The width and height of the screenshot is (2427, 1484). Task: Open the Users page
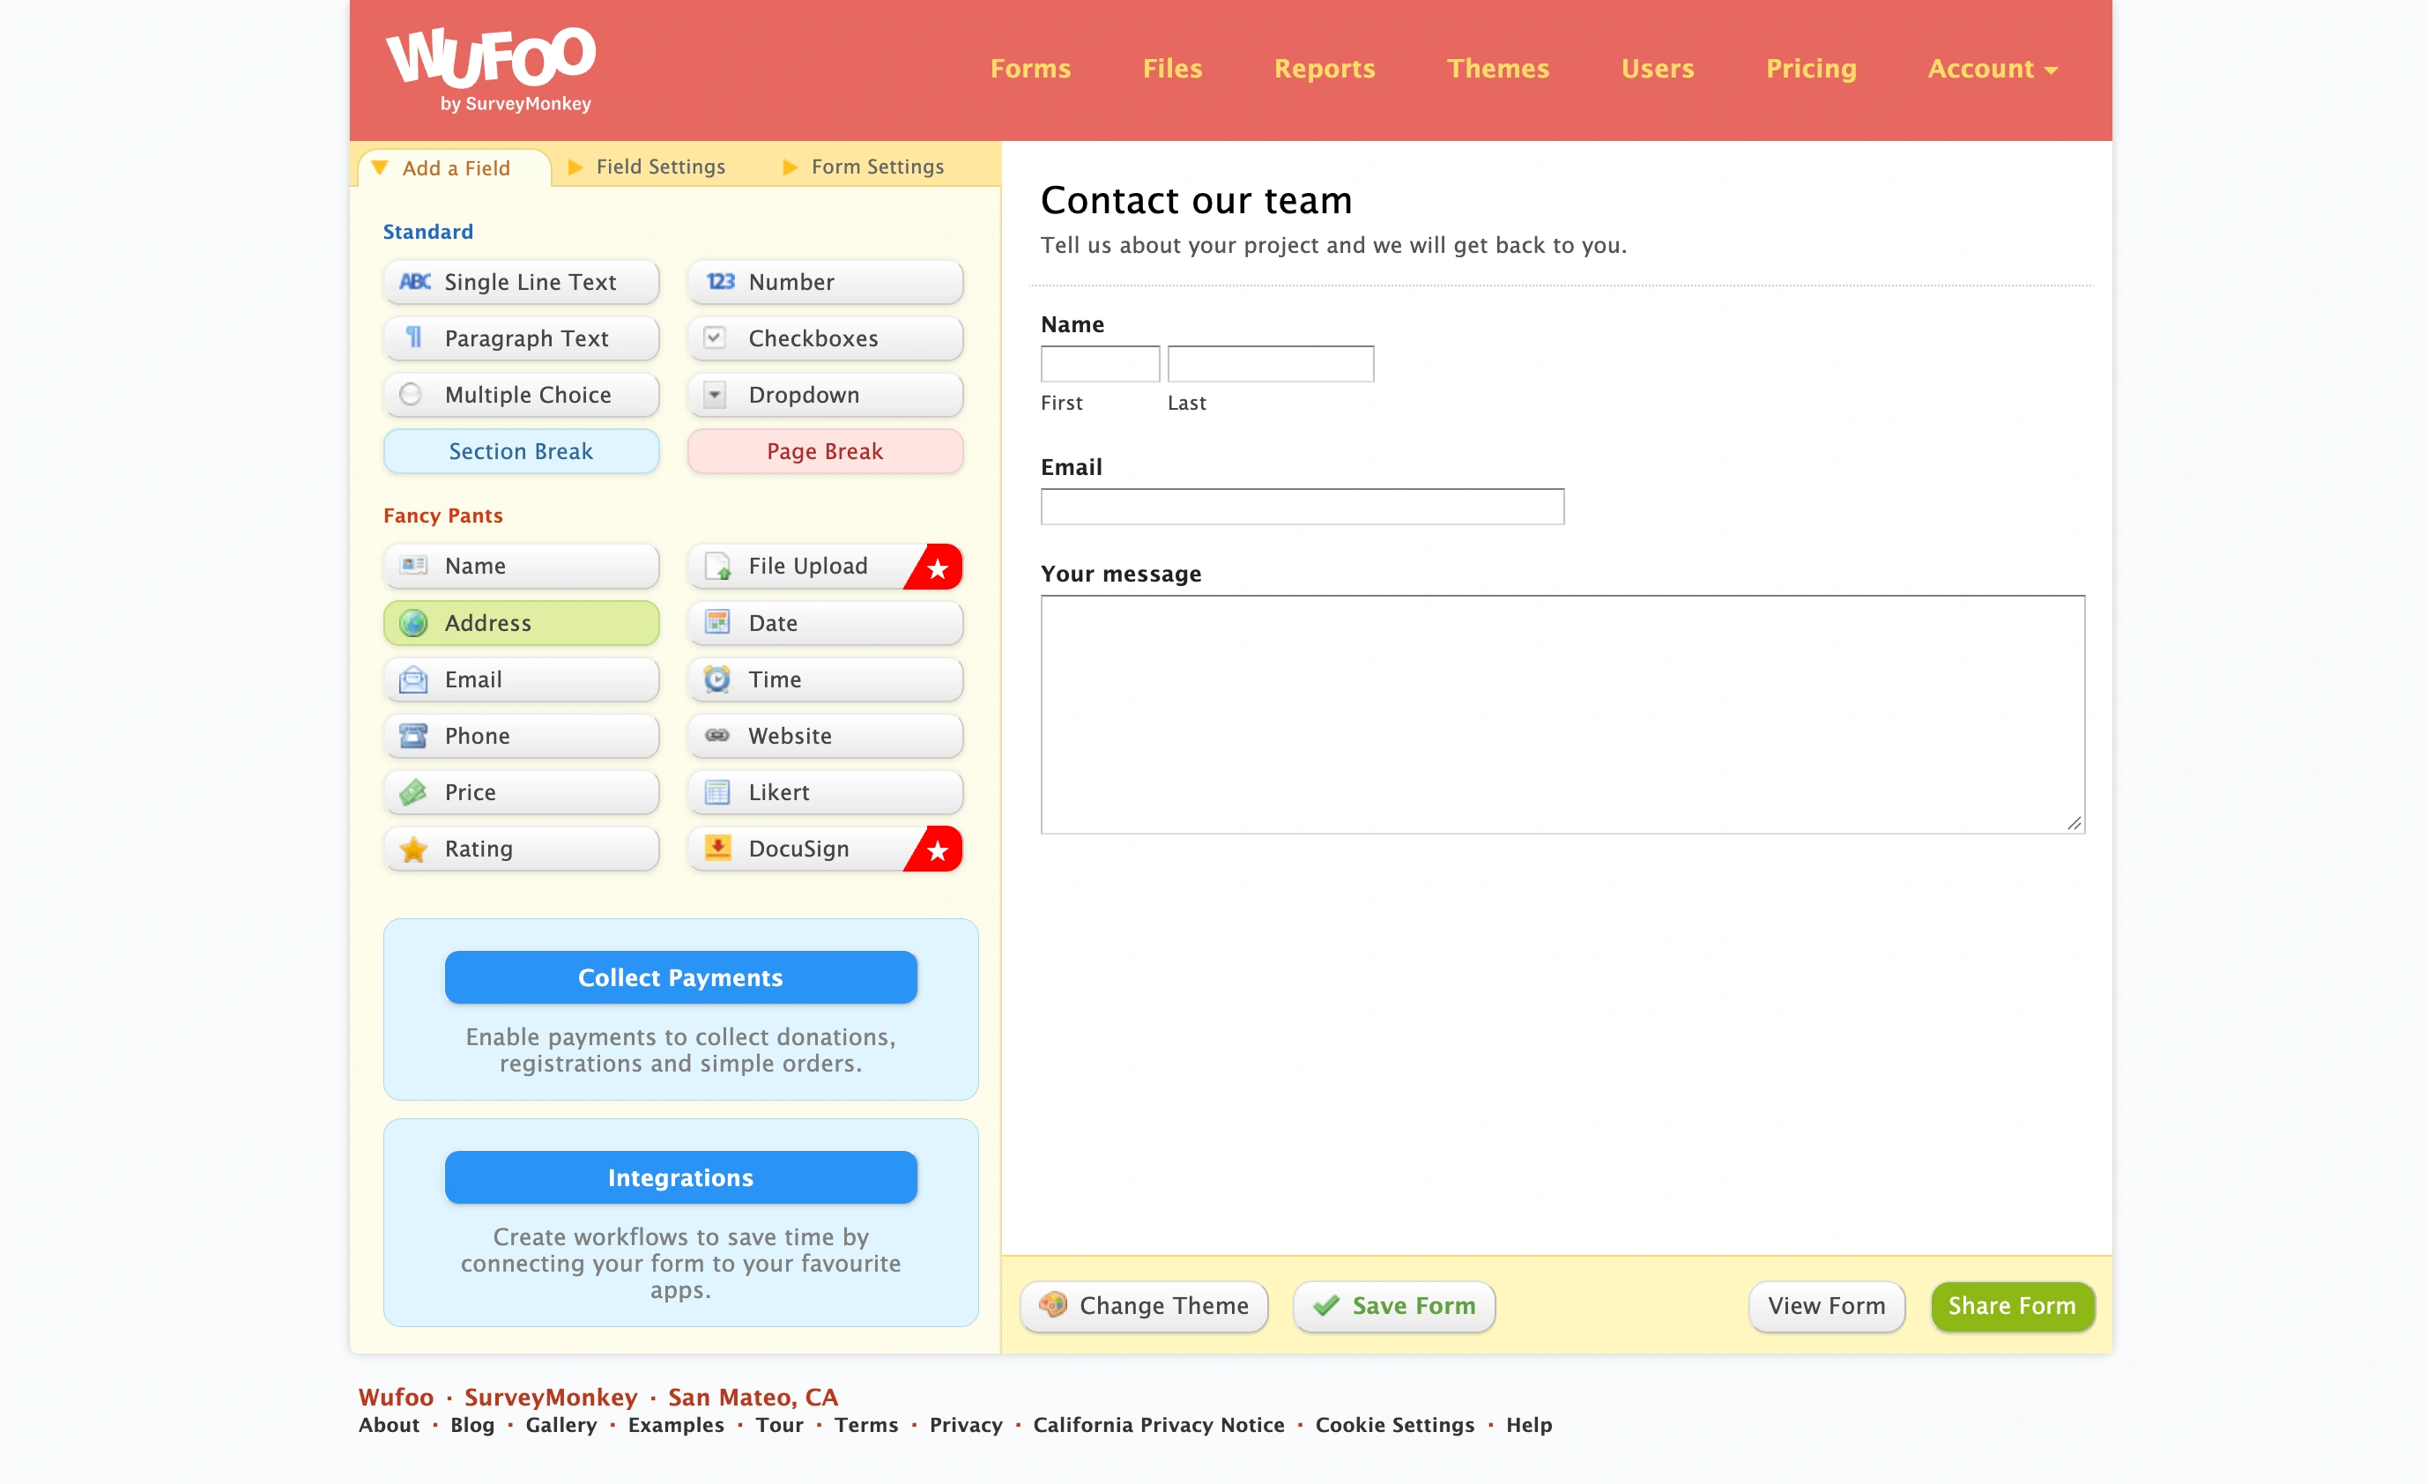tap(1658, 69)
